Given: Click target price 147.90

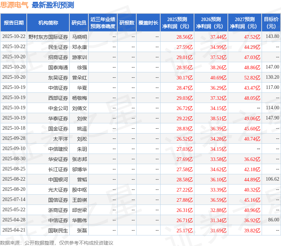Looking at the screenshot, I should pos(273,118).
